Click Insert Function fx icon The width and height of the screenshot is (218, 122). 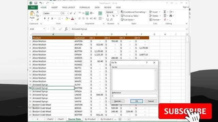point(66,29)
